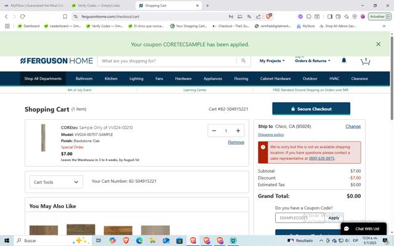
Task: Click the share page icon in the address bar
Action: [x=258, y=17]
